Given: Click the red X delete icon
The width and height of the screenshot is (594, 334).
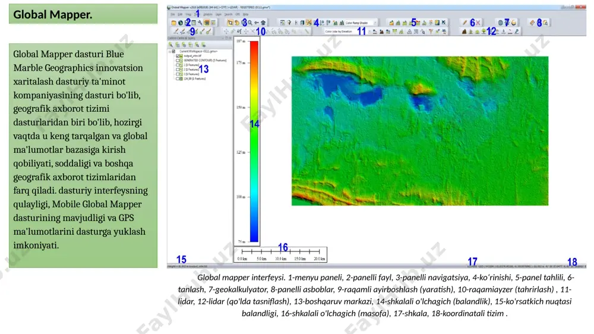Looking at the screenshot, I should tap(478, 23).
